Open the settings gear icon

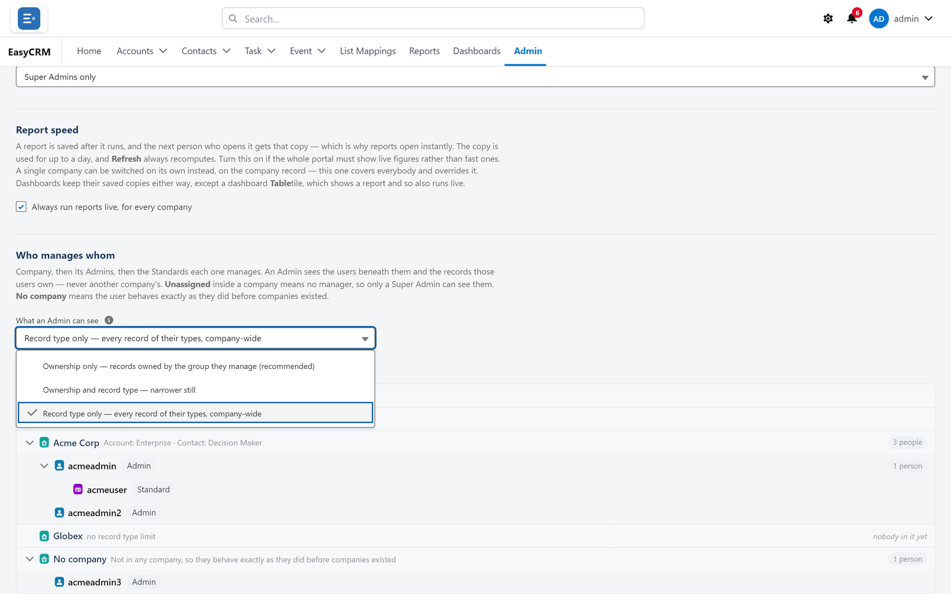(828, 19)
